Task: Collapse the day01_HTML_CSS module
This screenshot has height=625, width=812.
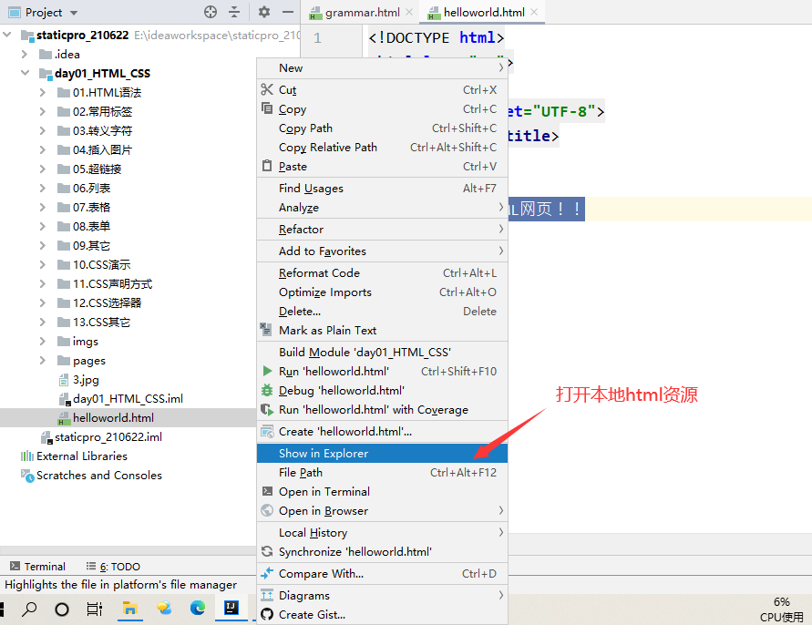Action: [x=25, y=73]
